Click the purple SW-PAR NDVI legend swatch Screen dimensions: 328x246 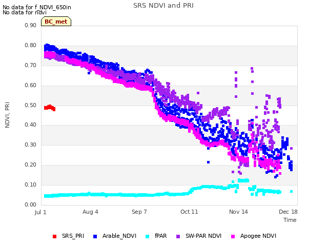pyautogui.click(x=178, y=236)
